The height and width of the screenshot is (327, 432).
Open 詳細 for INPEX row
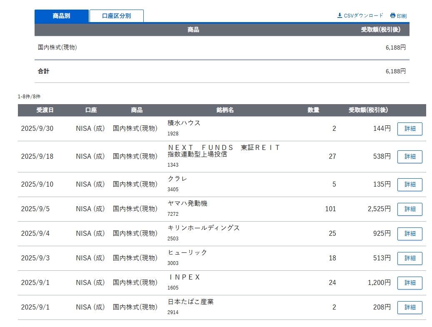(x=410, y=283)
